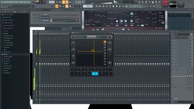Click the brush paint tool icon
The height and width of the screenshot is (109, 194).
(64, 6)
